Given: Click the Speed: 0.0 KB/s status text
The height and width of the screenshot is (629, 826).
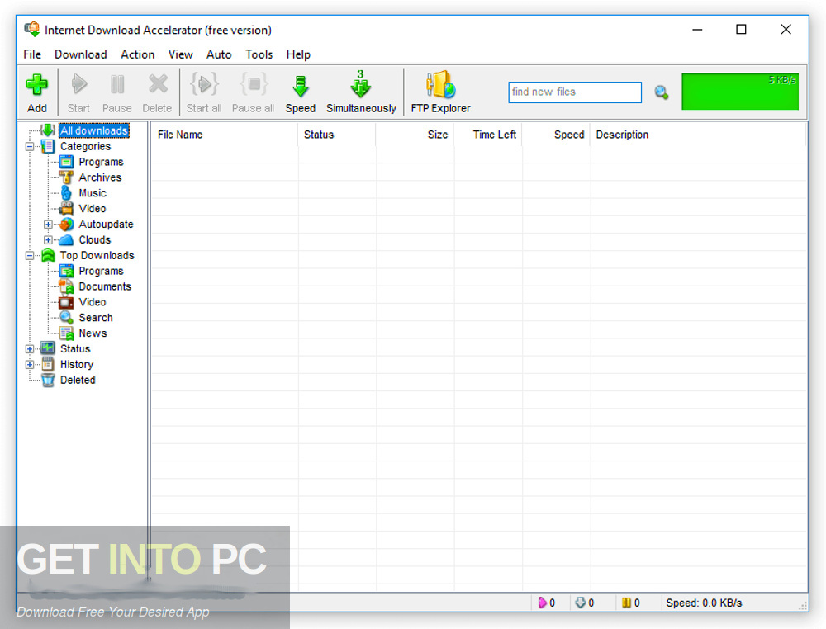Looking at the screenshot, I should (x=704, y=603).
